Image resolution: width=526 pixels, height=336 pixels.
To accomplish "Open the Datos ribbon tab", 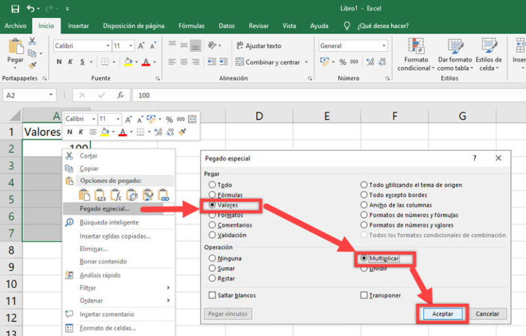I will click(x=227, y=26).
